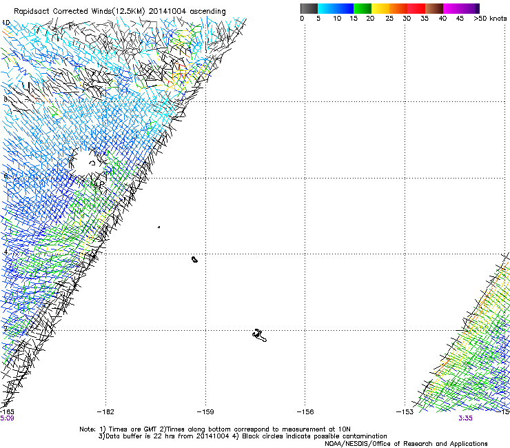Select the cyan-blue 5-15 knots color segment
510x448 pixels.
[x=336, y=8]
